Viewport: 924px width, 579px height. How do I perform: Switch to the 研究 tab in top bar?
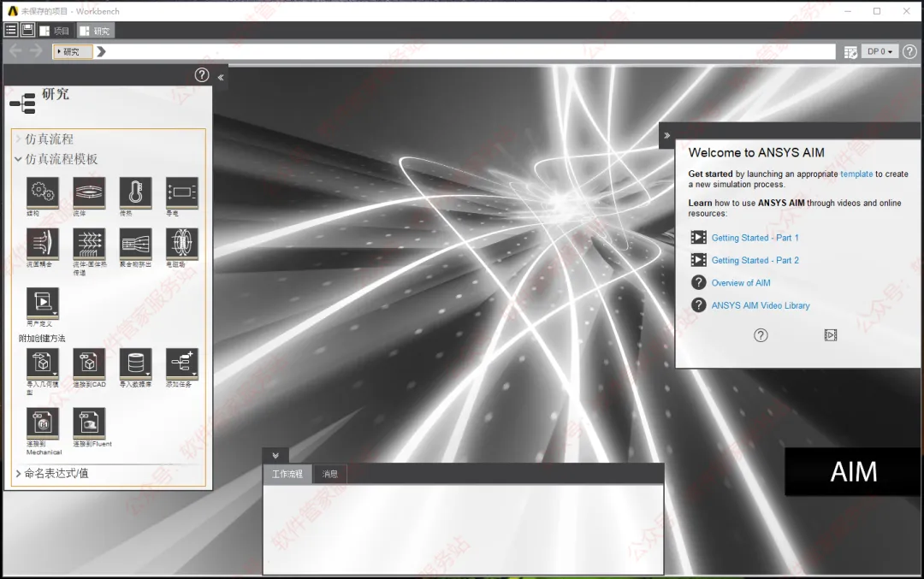click(95, 31)
